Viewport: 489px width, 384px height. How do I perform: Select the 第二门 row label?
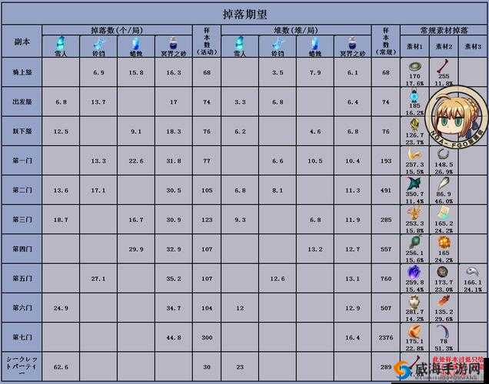[x=22, y=190]
